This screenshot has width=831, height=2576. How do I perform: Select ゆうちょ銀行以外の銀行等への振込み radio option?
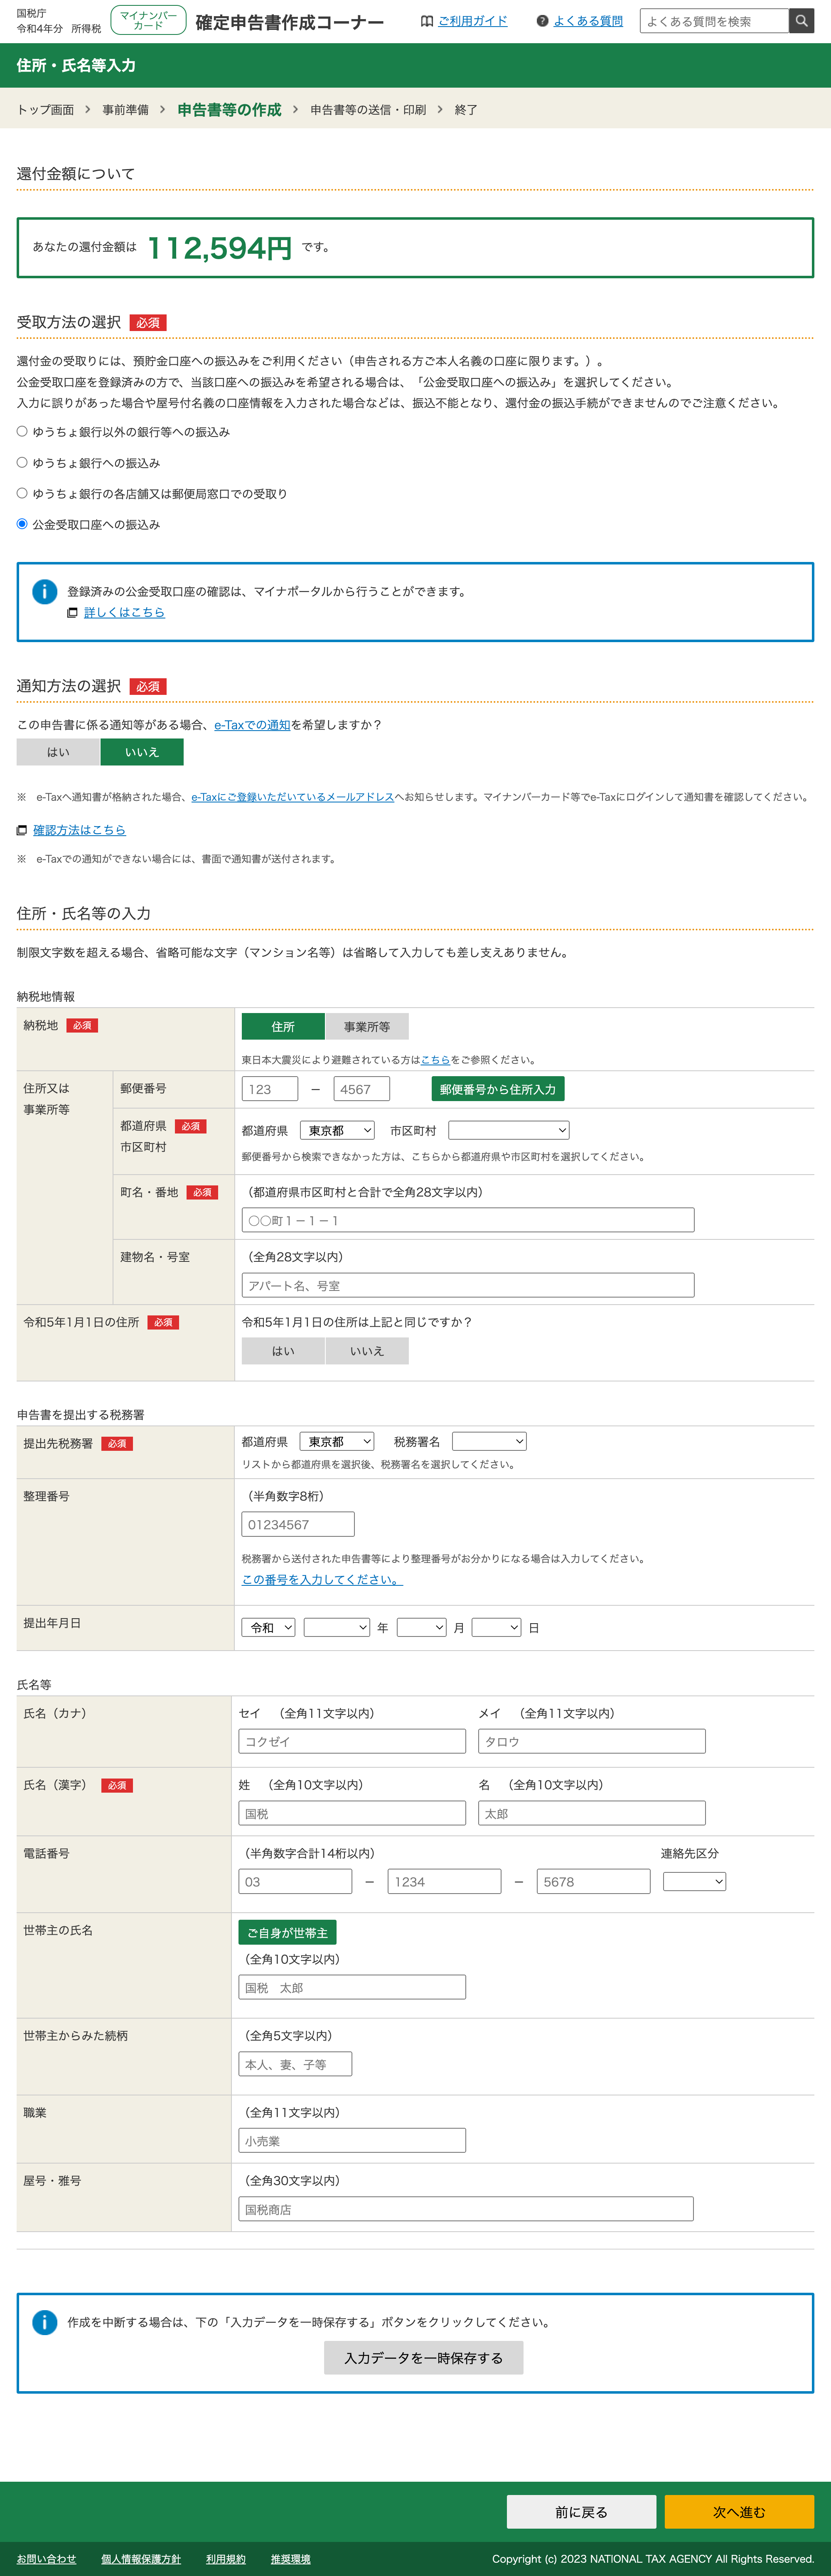click(22, 432)
